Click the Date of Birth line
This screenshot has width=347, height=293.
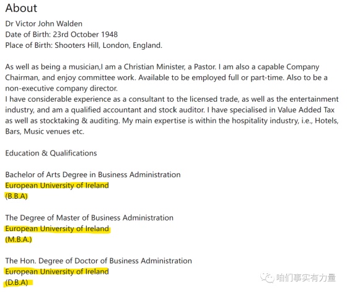(x=61, y=35)
